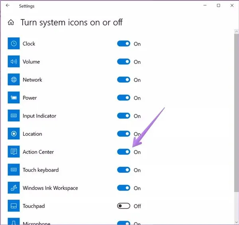Turn off Windows Ink Workspace toggle
This screenshot has width=239, height=225.
[x=124, y=188]
